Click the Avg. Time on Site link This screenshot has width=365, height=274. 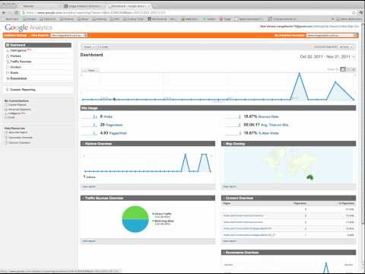(x=275, y=125)
